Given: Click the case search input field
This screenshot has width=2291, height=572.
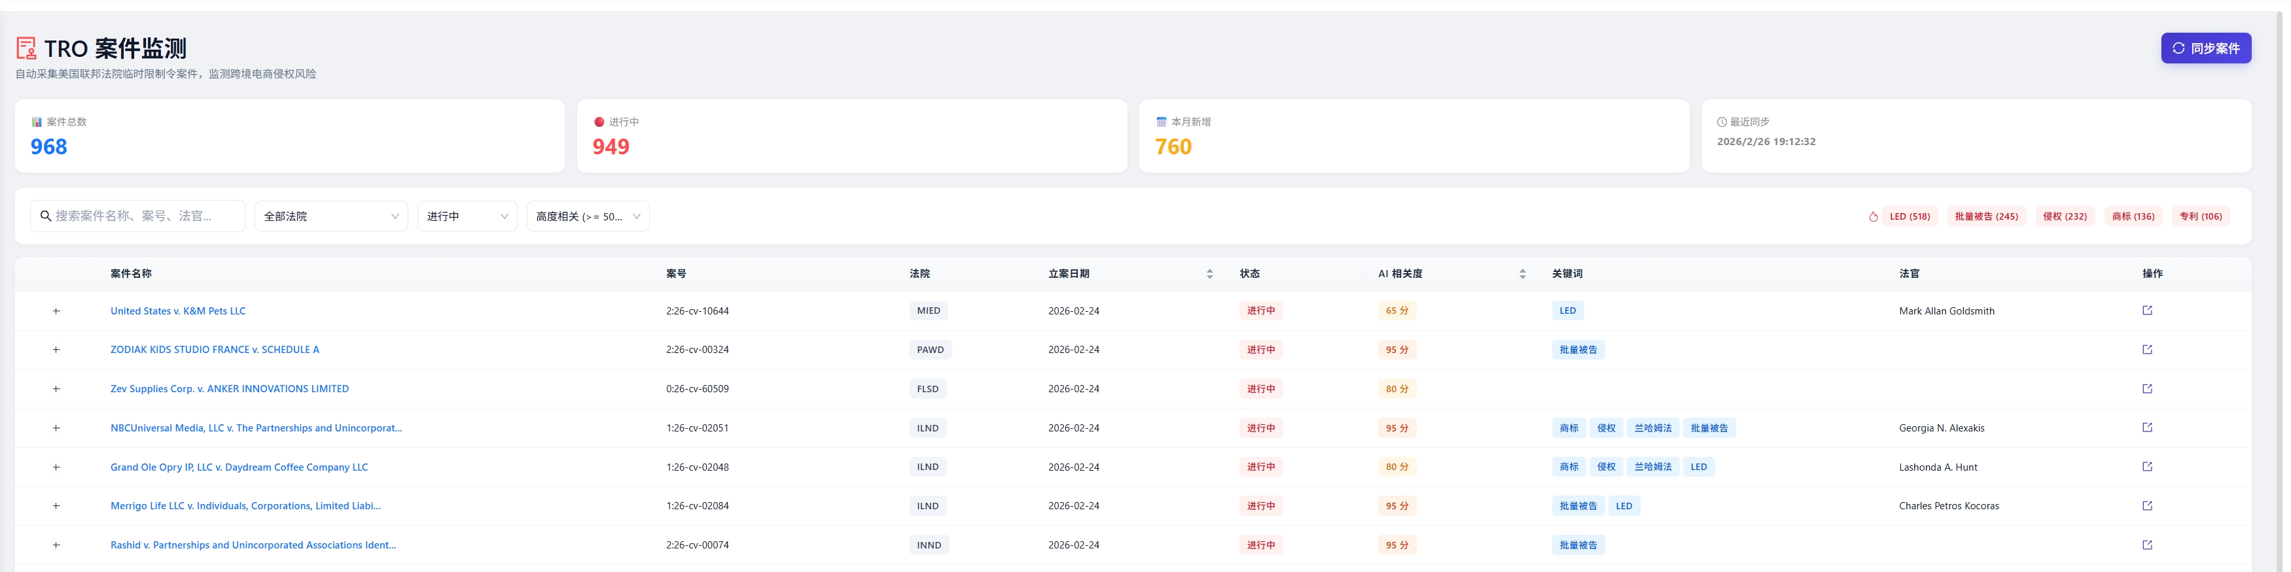Looking at the screenshot, I should [x=142, y=217].
